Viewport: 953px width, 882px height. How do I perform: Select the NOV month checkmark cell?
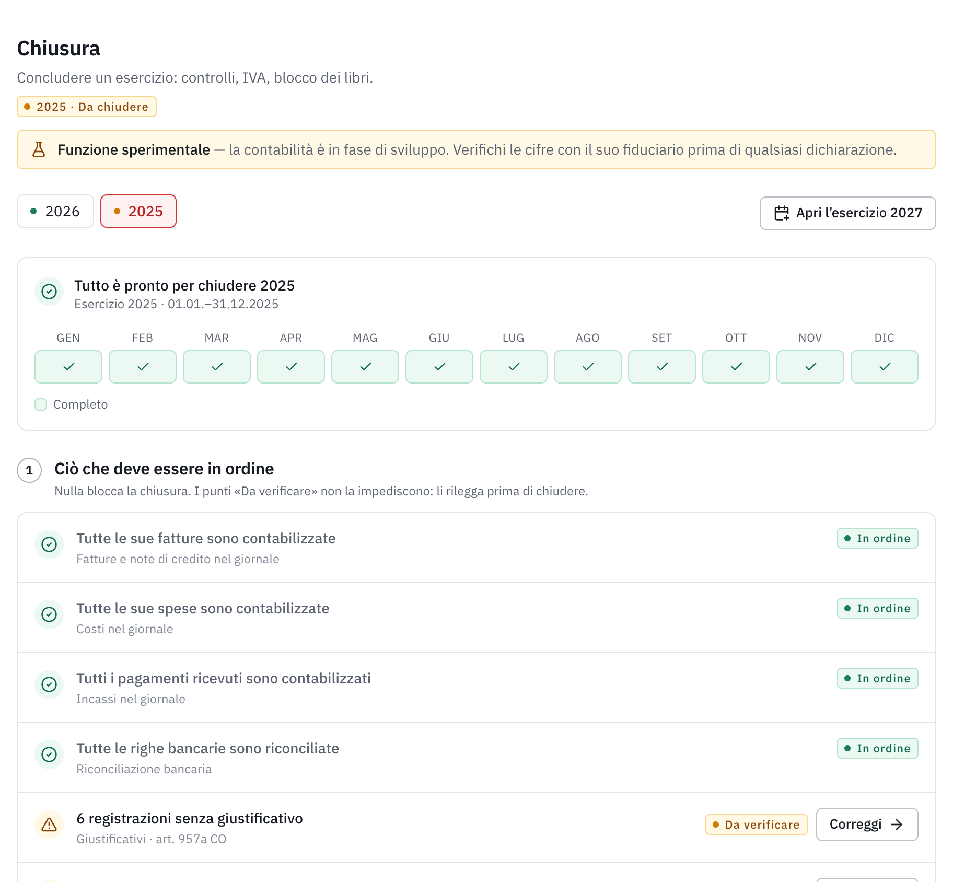(810, 367)
